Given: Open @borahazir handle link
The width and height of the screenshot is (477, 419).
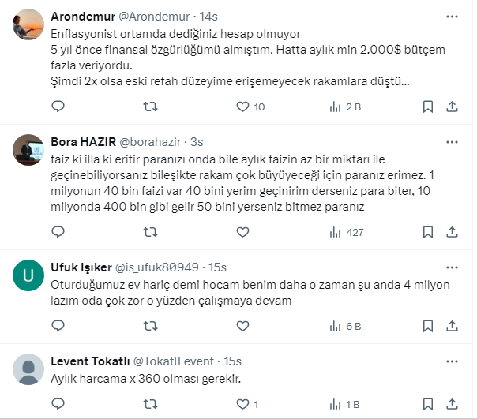Looking at the screenshot, I should pos(151,142).
